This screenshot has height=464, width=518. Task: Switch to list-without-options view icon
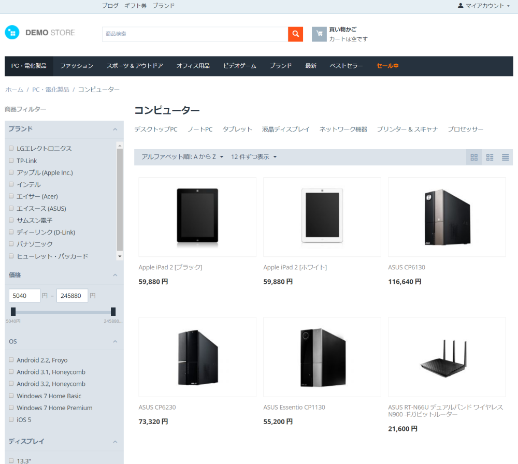(490, 157)
